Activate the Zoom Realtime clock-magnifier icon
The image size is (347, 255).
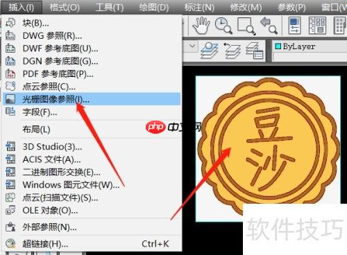click(x=223, y=26)
